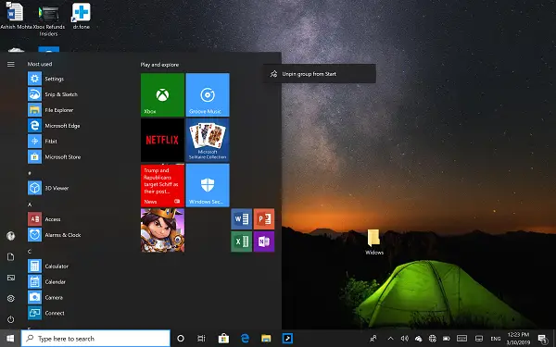556x347 pixels.
Task: Launch Excel from small tile
Action: pyautogui.click(x=242, y=242)
